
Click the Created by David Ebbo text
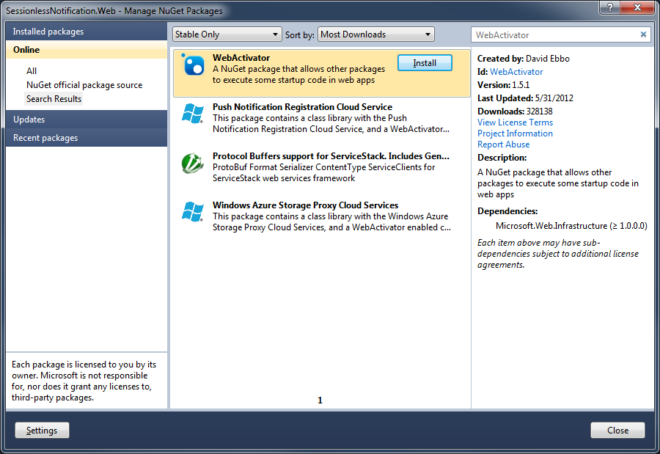pyautogui.click(x=523, y=59)
